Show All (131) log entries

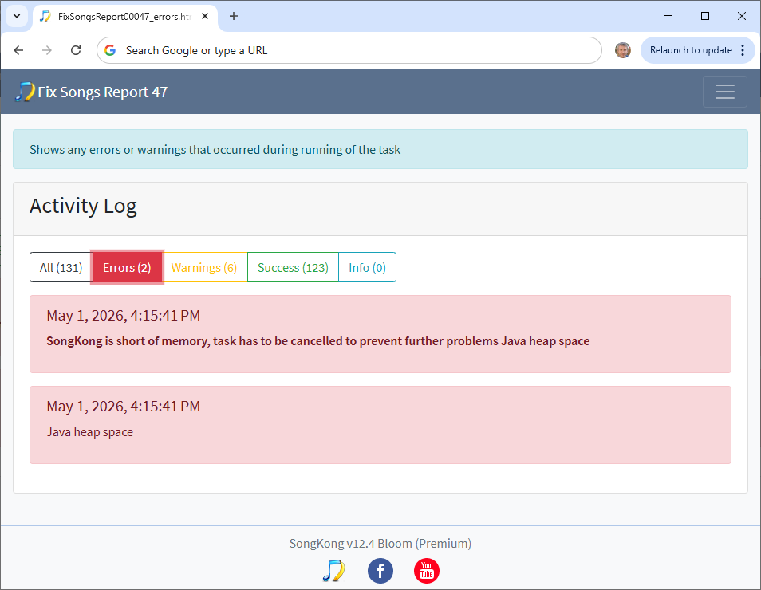[x=61, y=267]
